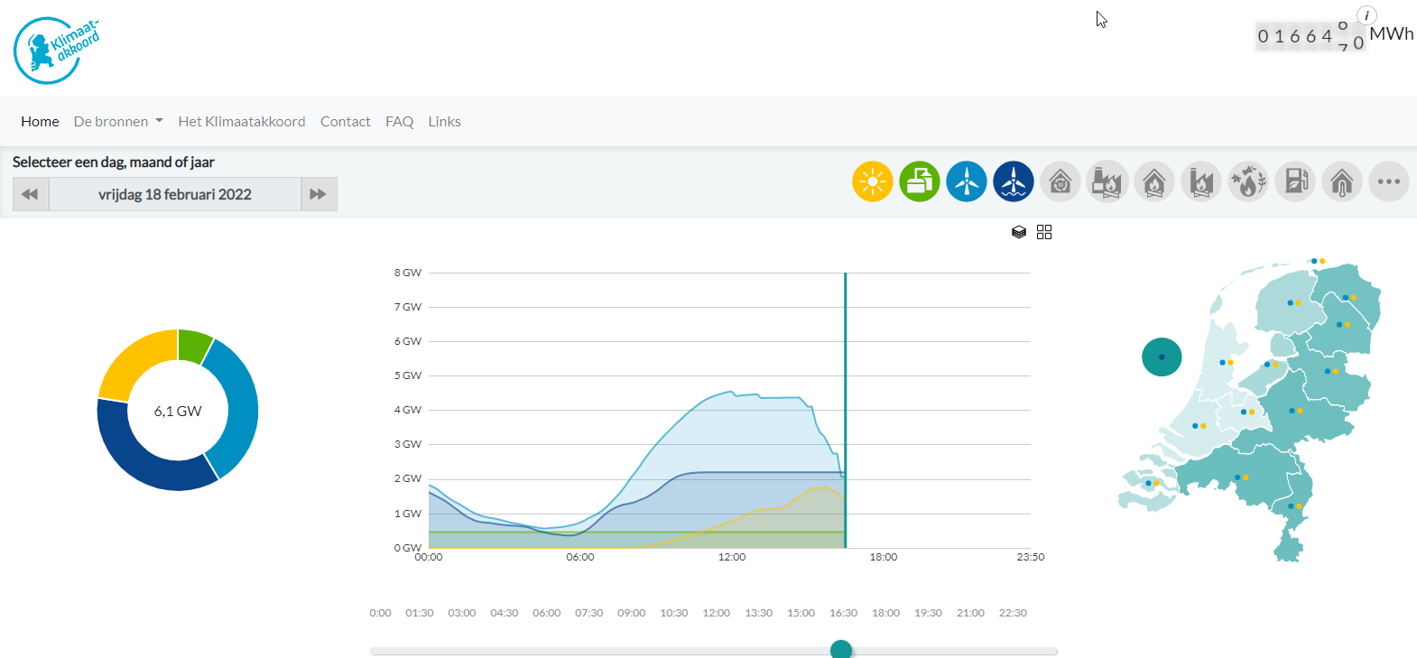This screenshot has width=1417, height=658.
Task: Click the info icon above MWh counter
Action: (1366, 15)
